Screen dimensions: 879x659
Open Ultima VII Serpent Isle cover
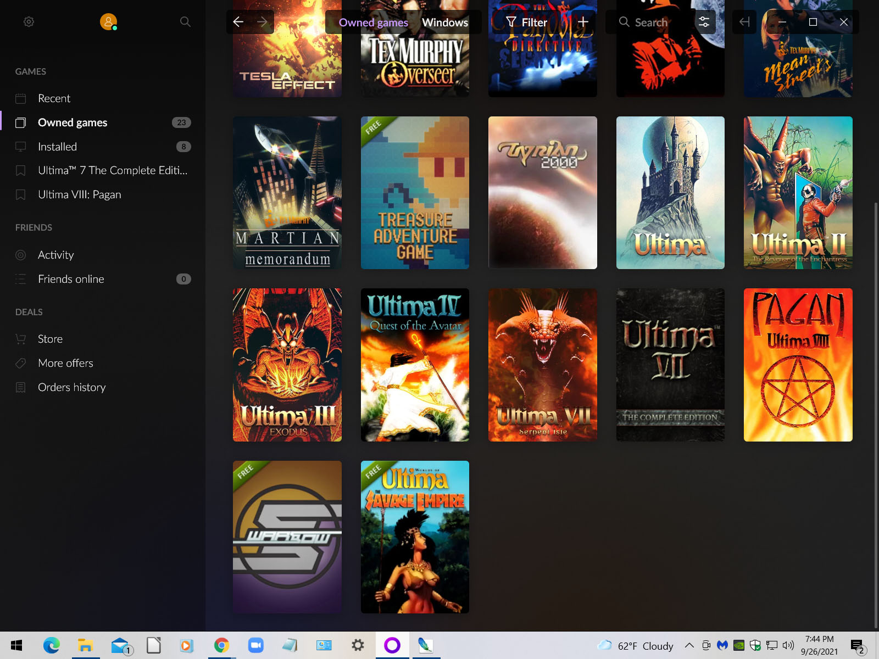coord(543,365)
